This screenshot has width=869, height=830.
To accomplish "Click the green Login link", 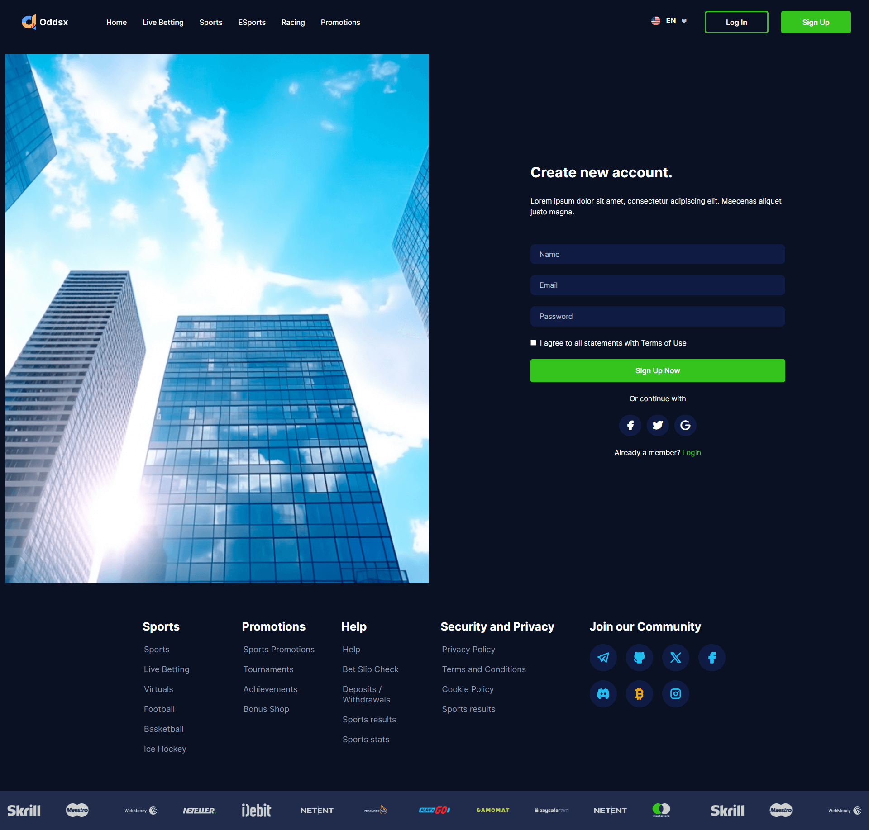I will point(691,452).
